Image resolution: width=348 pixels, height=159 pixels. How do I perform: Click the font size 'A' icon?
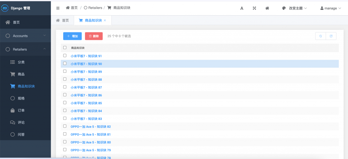tap(242, 8)
